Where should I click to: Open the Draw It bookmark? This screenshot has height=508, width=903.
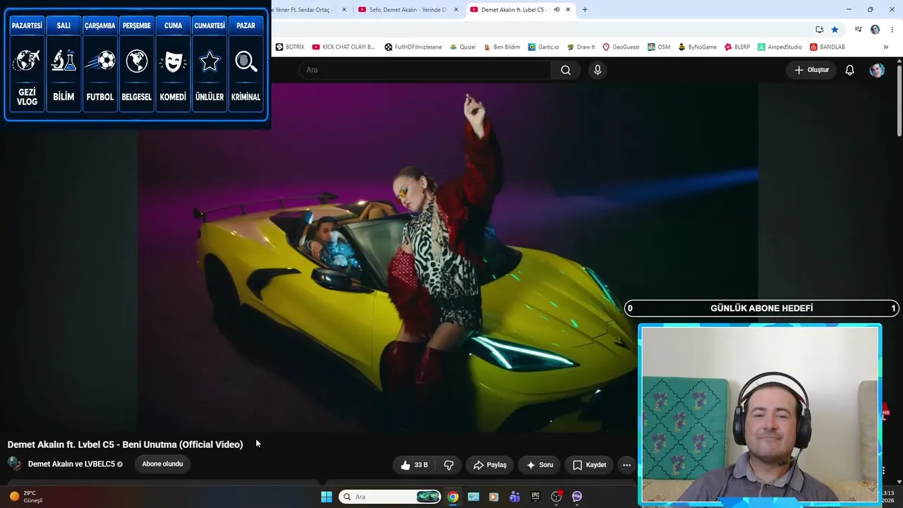[x=581, y=47]
